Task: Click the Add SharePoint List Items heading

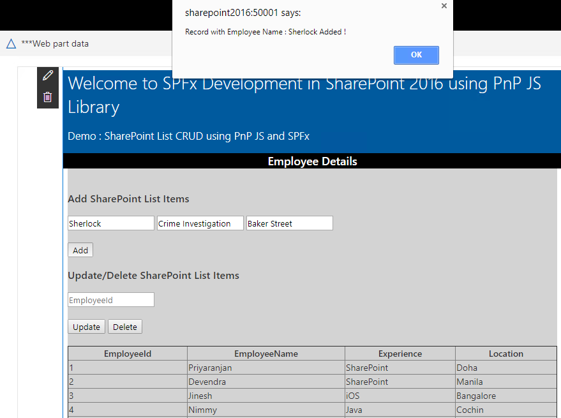Action: (128, 198)
